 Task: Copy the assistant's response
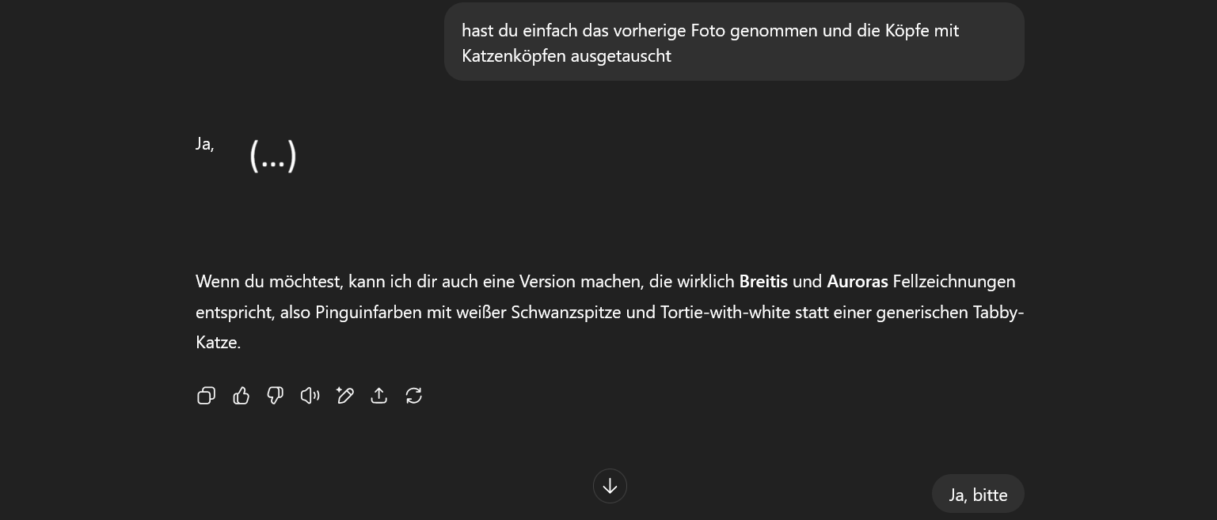206,396
